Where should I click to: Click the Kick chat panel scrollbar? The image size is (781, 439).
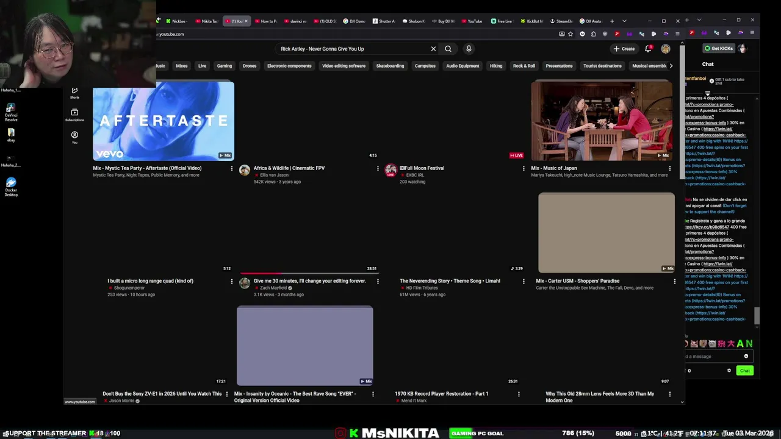point(757,316)
